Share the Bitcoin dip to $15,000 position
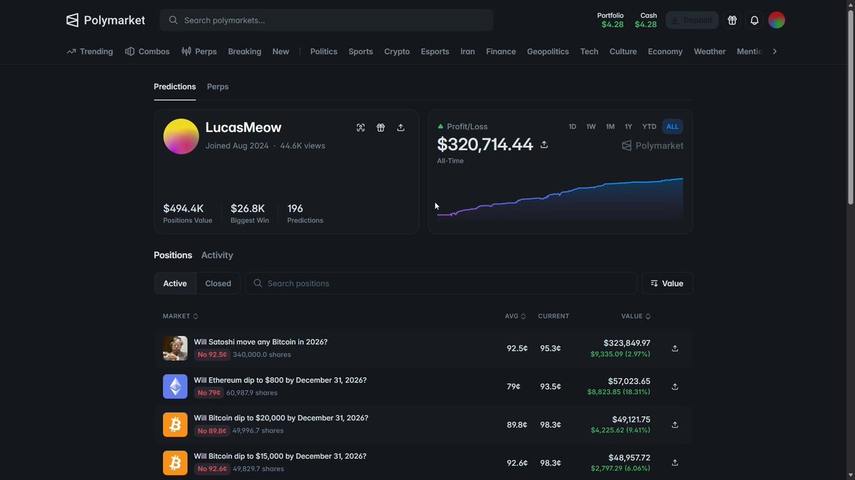Screen dimensions: 855x480 pyautogui.click(x=675, y=463)
